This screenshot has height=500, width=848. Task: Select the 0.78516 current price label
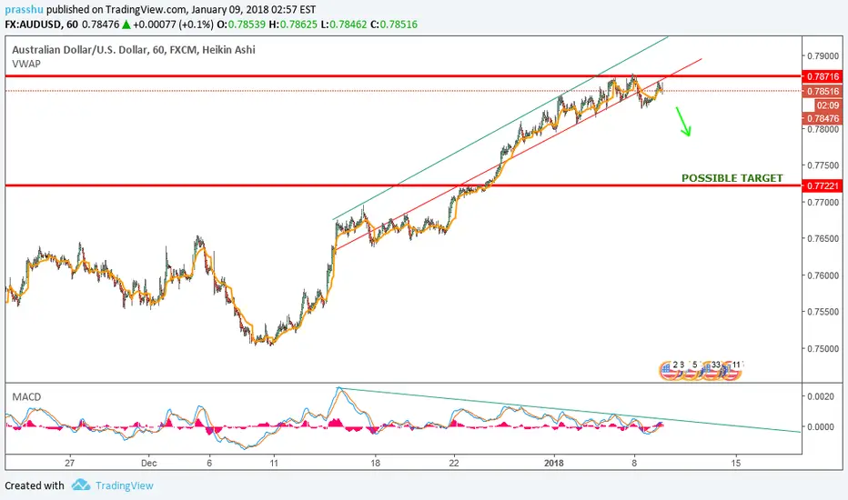tap(822, 91)
